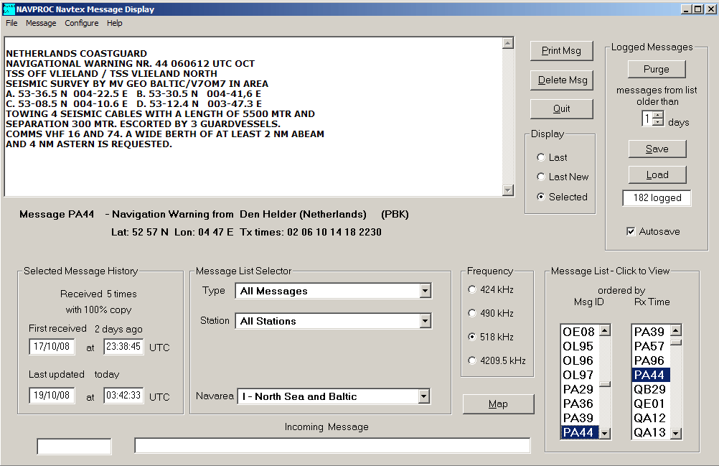Click the Map button
This screenshot has width=719, height=466.
click(x=498, y=404)
